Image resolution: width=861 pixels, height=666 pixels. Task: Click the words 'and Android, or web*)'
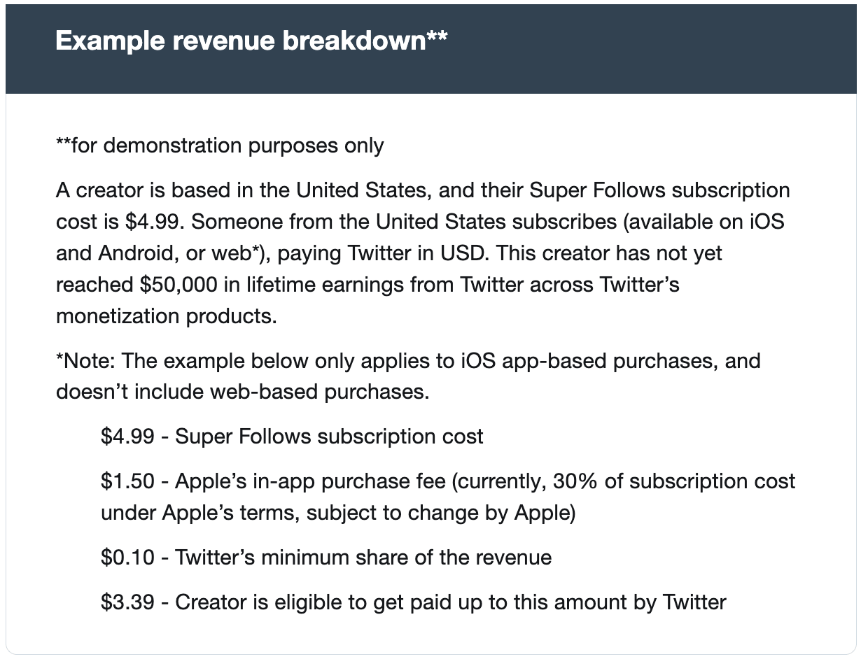click(x=166, y=253)
